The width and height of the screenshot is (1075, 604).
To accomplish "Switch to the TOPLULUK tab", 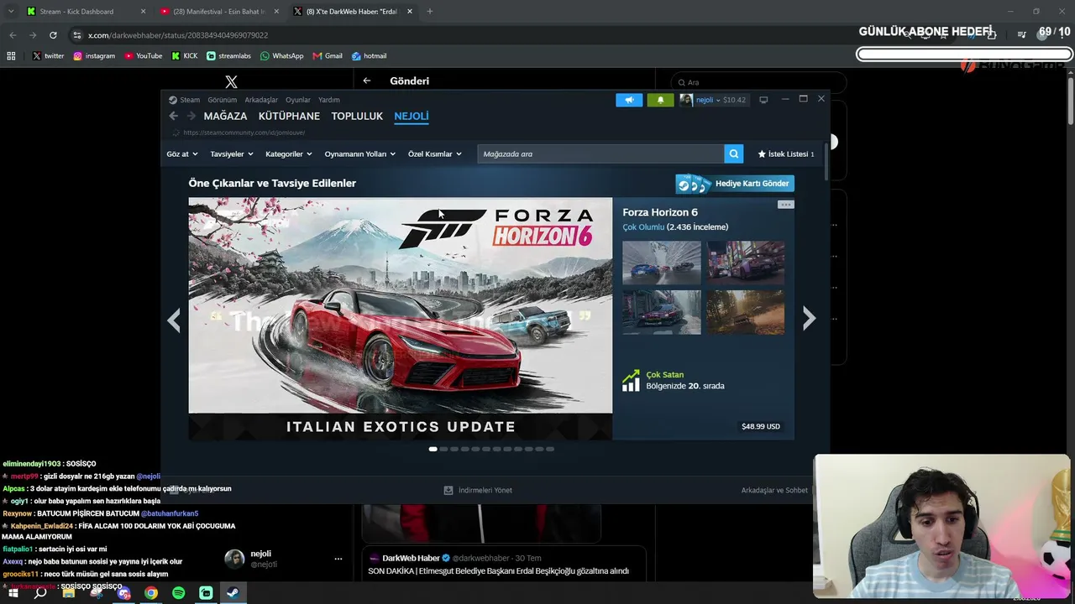I will pos(357,117).
